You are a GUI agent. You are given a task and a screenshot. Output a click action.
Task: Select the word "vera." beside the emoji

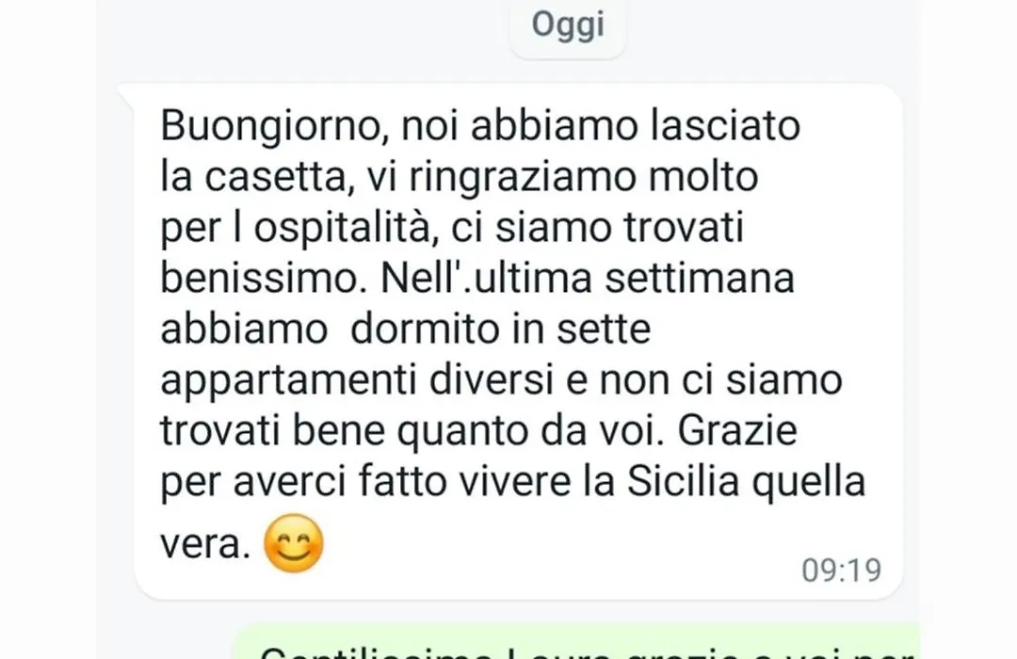click(205, 545)
